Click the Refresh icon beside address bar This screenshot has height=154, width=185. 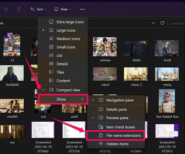tap(162, 23)
